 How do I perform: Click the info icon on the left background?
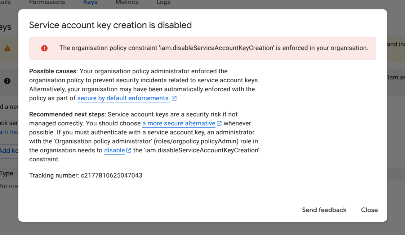[x=7, y=81]
